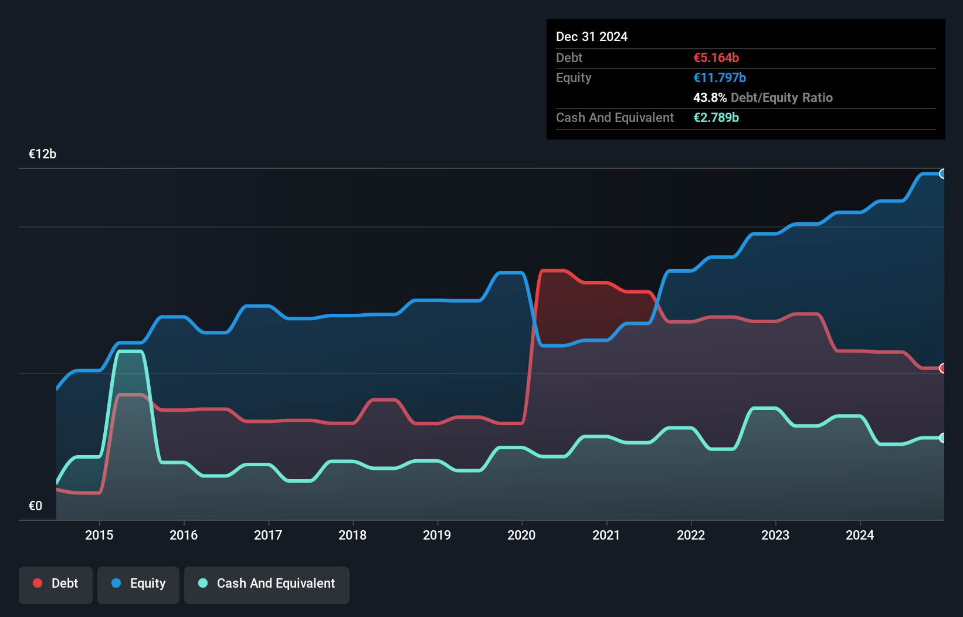Click the blue Equity legend dot

[116, 583]
